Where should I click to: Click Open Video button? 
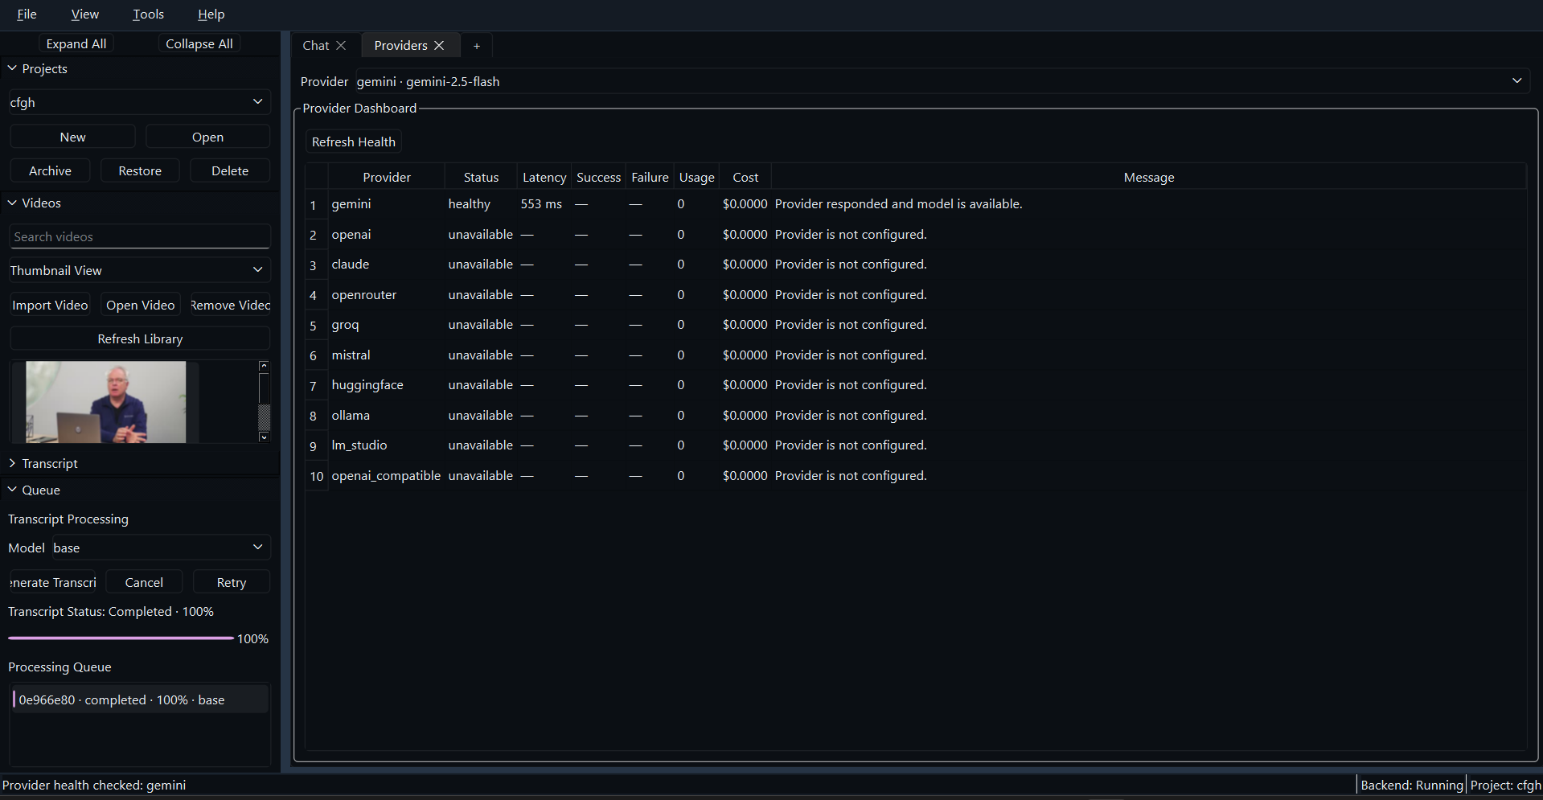140,305
